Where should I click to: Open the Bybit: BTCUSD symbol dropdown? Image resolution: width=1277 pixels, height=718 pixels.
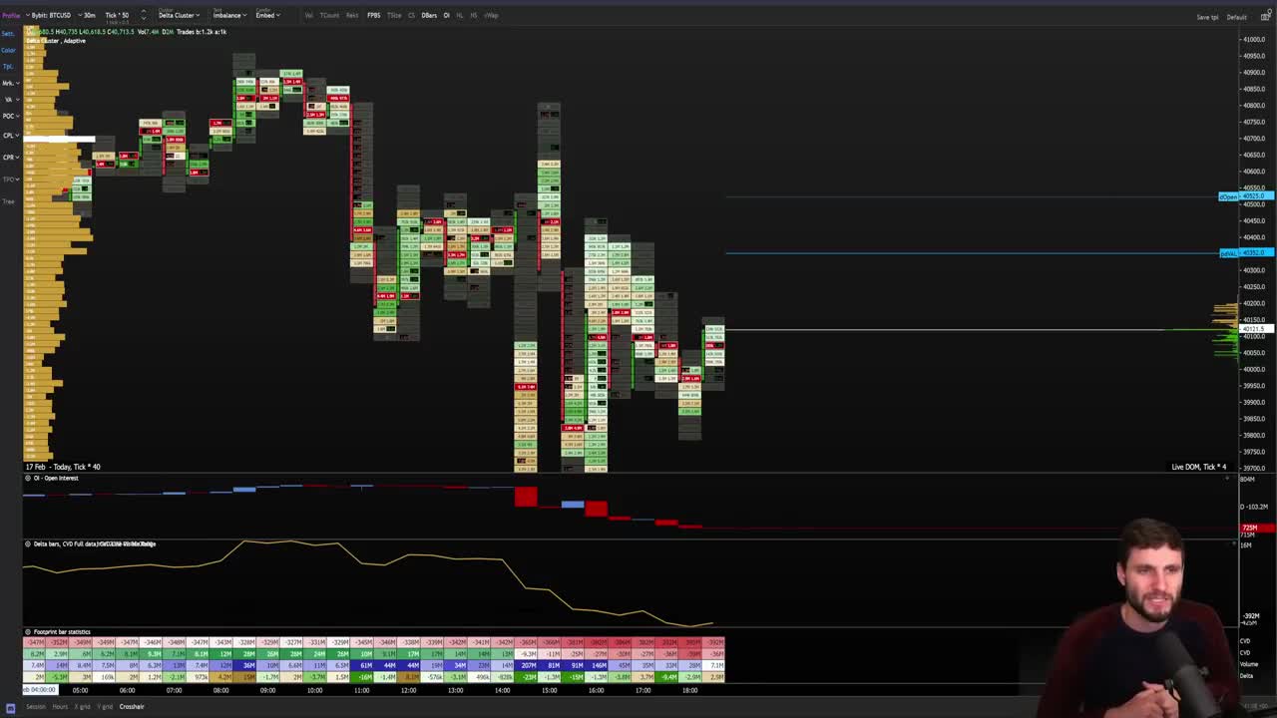tap(51, 15)
